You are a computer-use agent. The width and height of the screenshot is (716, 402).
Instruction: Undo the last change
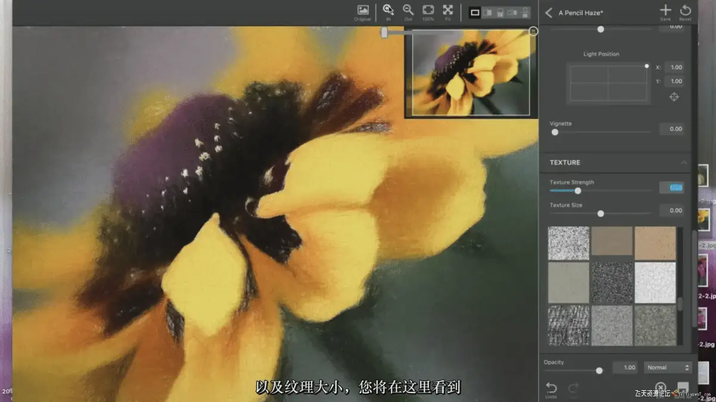551,389
